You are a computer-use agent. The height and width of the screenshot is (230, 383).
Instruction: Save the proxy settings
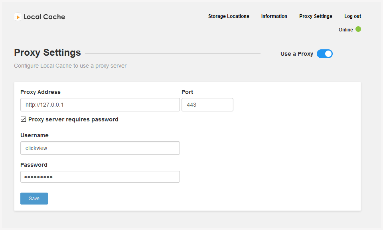point(34,199)
